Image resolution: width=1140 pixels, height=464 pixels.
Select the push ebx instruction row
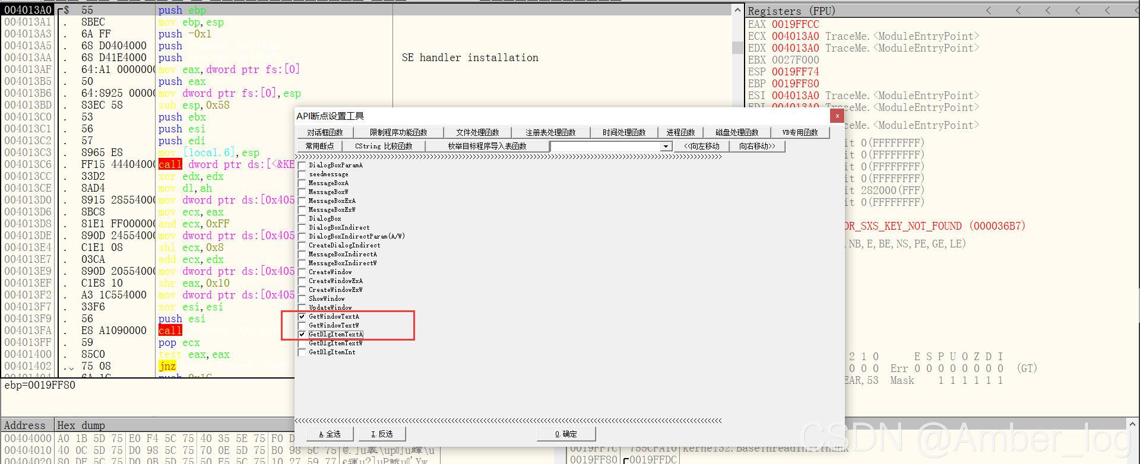[x=182, y=117]
